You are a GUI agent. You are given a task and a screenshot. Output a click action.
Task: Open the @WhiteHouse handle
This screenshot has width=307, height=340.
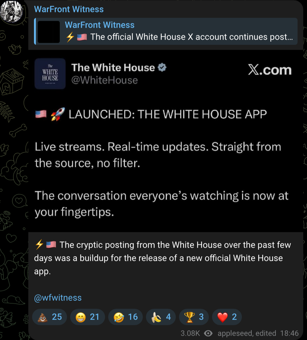[105, 80]
